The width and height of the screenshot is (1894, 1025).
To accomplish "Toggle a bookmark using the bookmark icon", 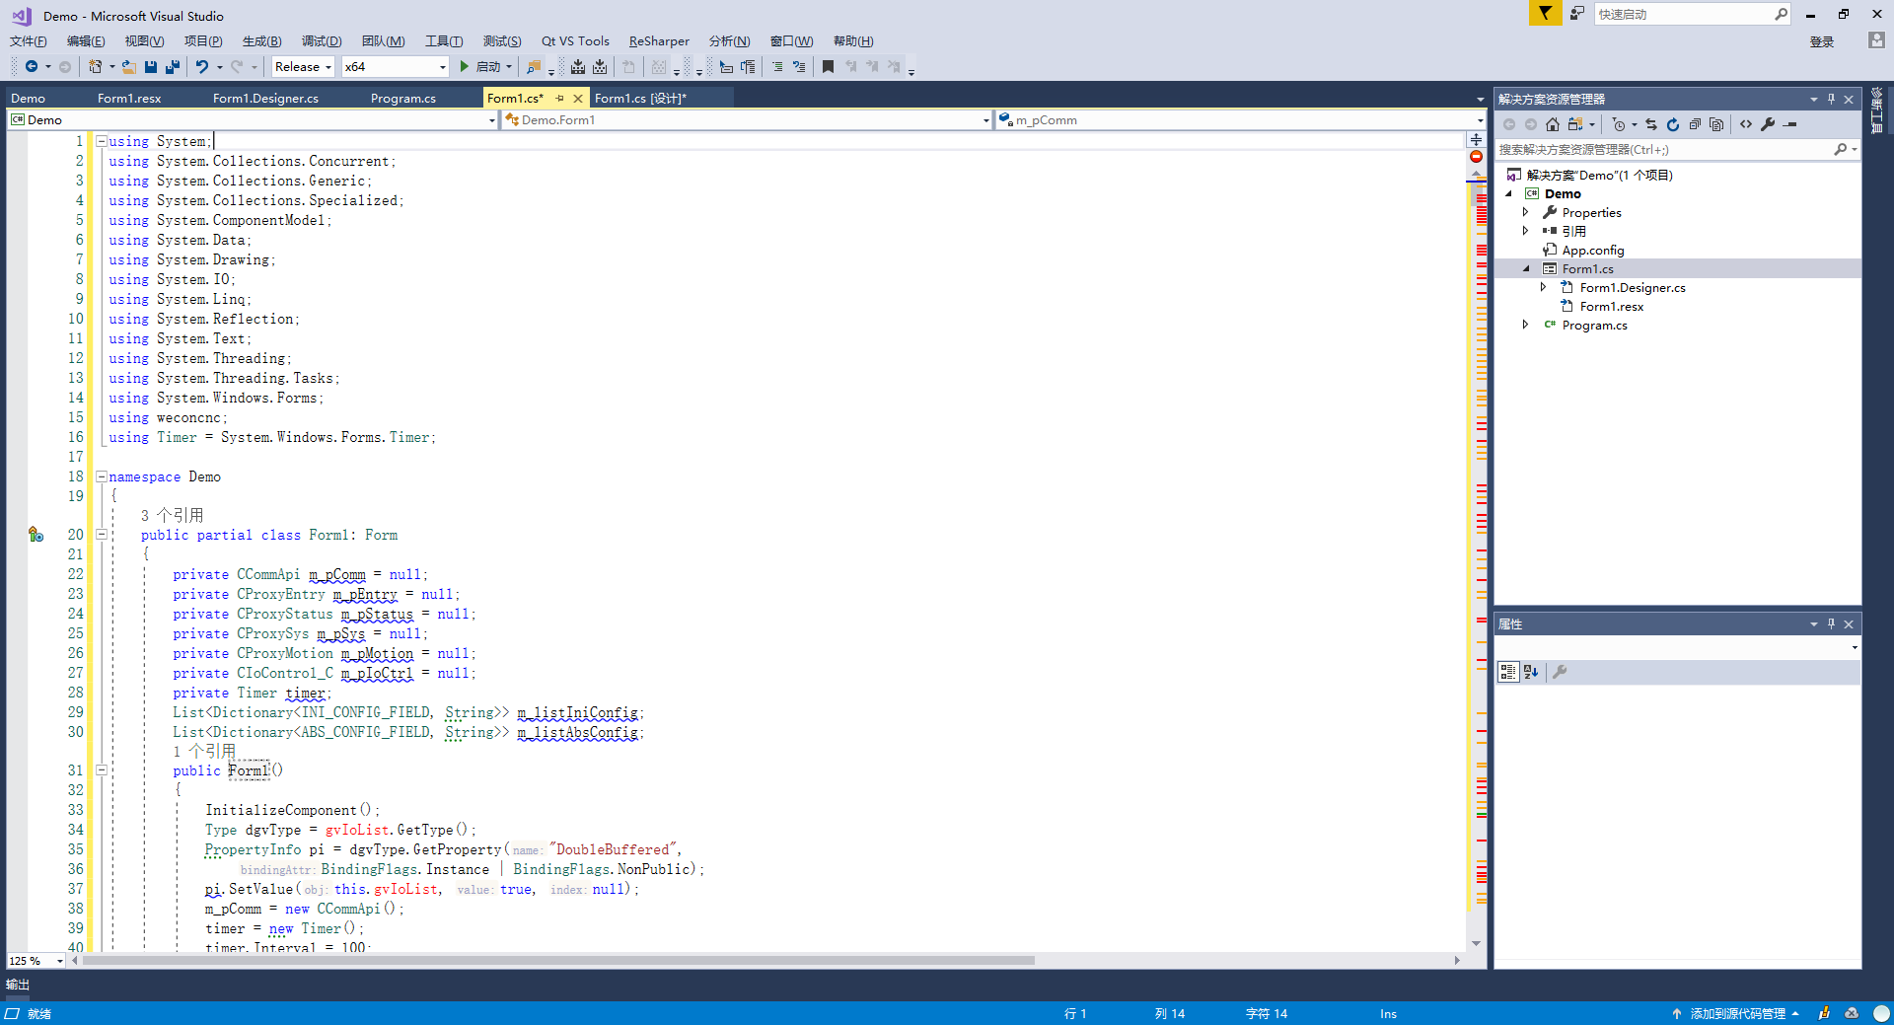I will [828, 67].
